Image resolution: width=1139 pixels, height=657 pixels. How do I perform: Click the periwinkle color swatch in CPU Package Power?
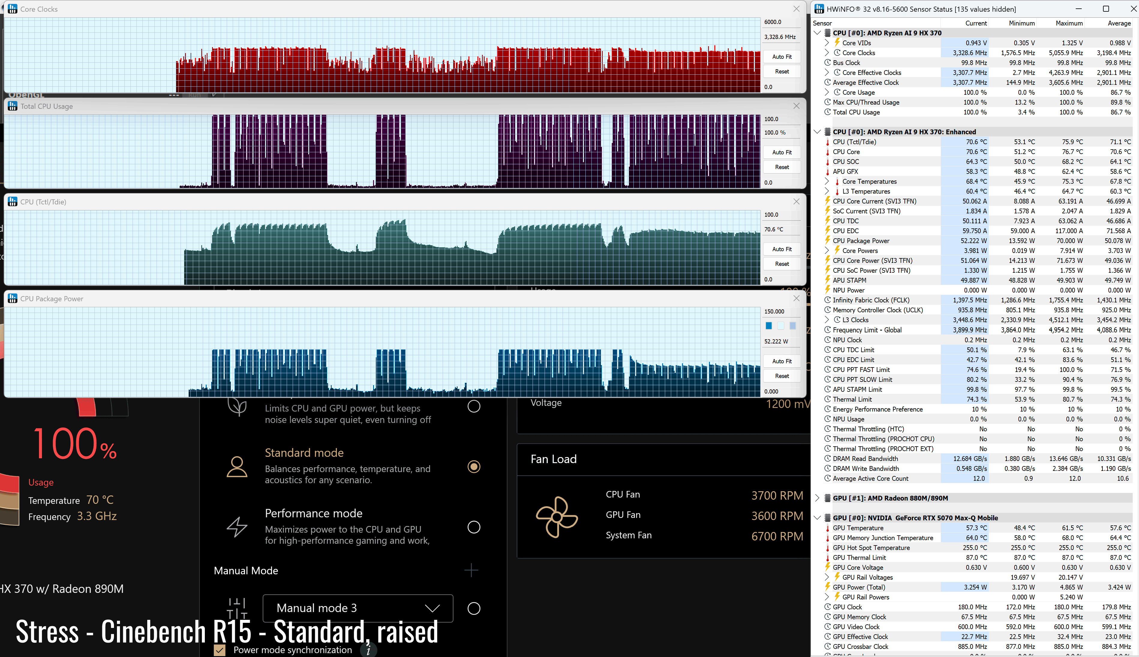click(792, 326)
